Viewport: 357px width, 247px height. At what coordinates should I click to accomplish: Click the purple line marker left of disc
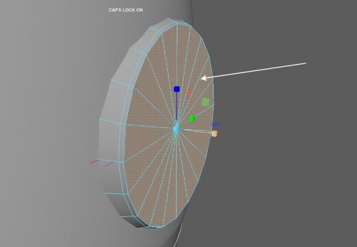click(x=95, y=162)
